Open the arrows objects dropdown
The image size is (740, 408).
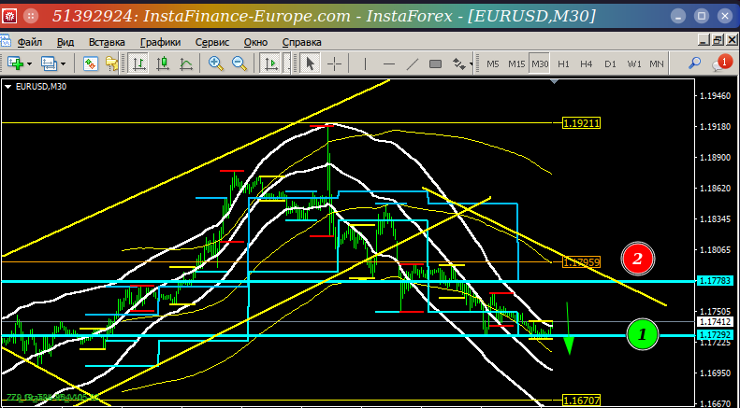(471, 64)
